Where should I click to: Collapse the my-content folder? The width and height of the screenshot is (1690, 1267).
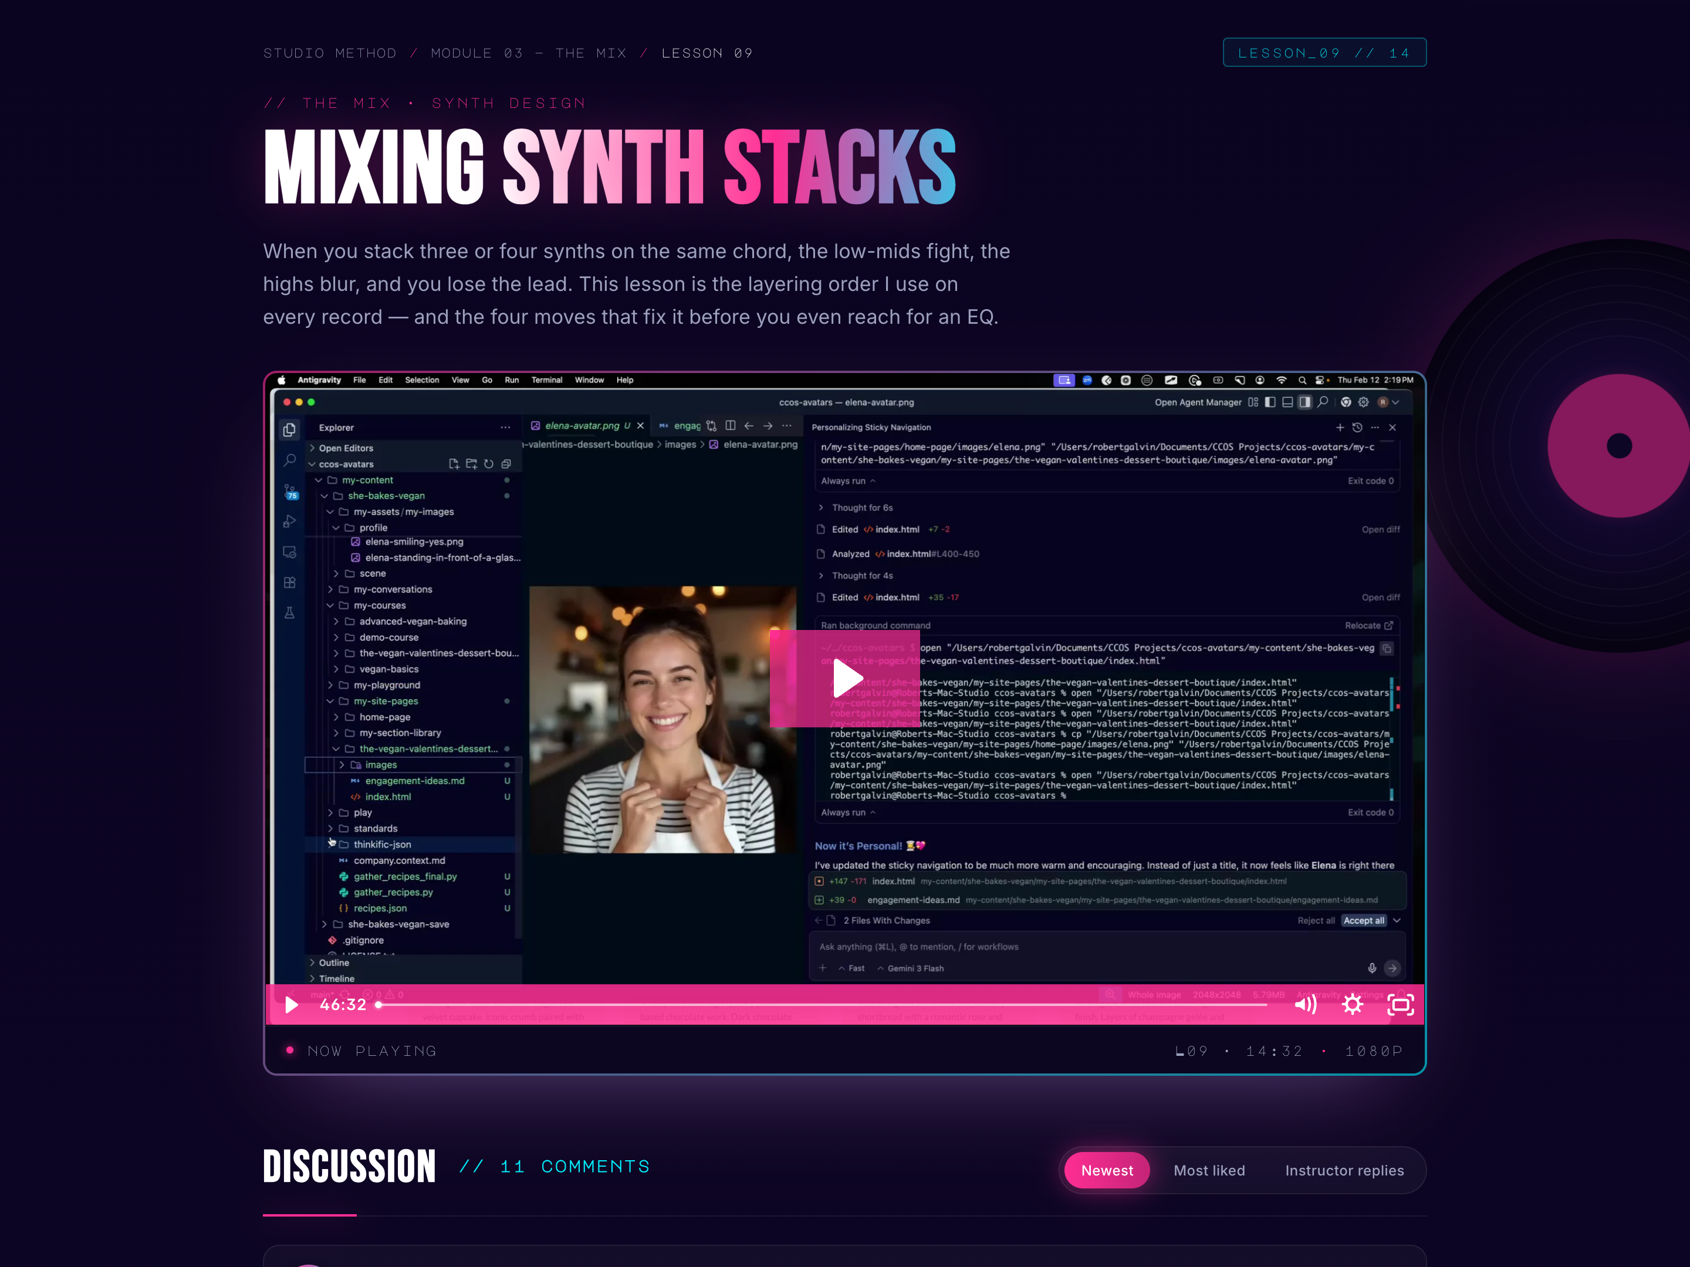(318, 480)
